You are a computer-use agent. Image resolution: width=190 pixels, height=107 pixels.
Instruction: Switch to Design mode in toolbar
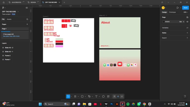coord(118,96)
